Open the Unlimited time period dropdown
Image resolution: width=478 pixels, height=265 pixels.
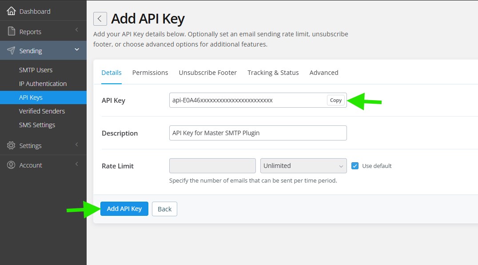pos(303,166)
